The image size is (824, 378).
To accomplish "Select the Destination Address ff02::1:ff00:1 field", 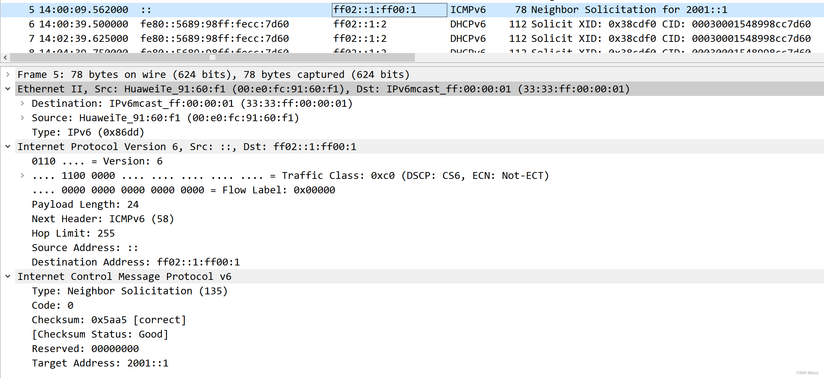I will 136,262.
